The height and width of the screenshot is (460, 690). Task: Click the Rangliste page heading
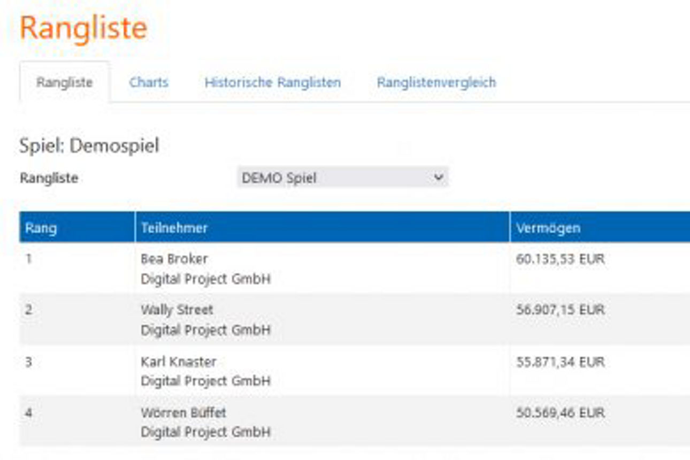(83, 28)
